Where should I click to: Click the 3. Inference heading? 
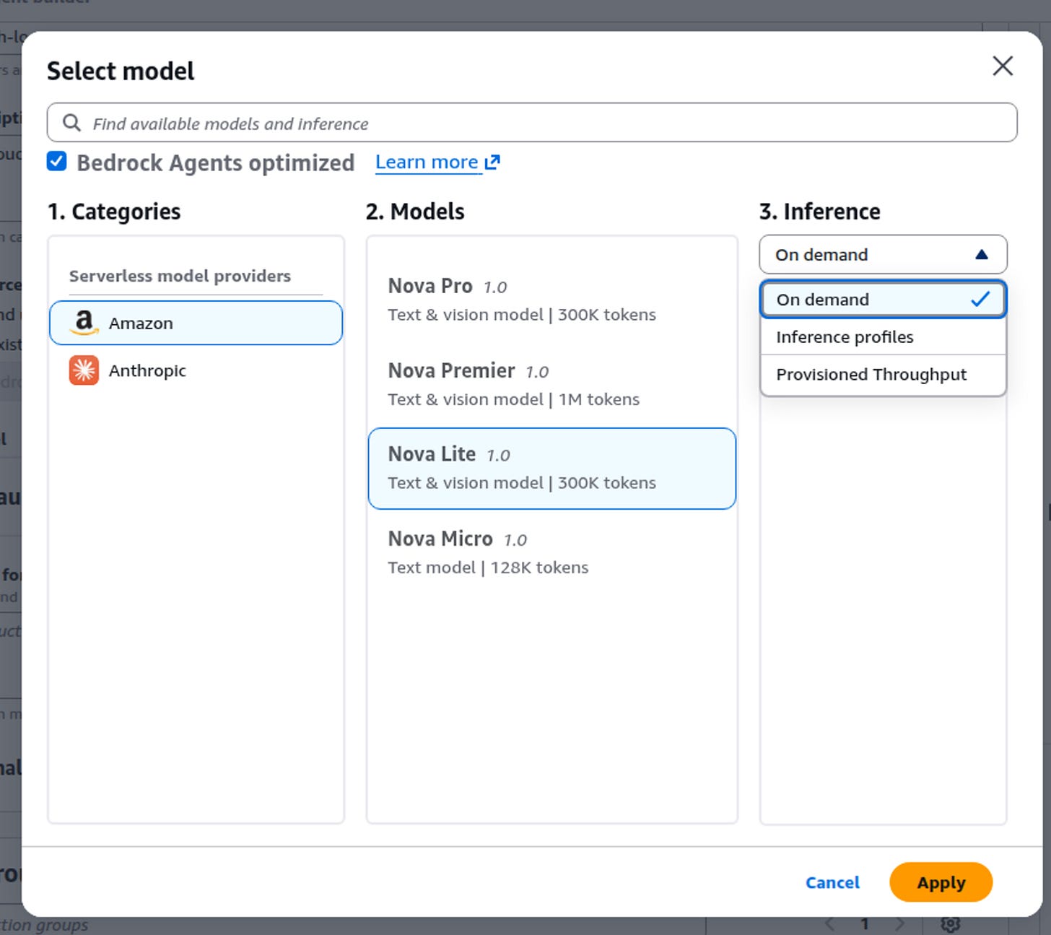(x=819, y=212)
